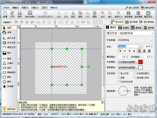Click the 剪切 scissors icon

click(x=73, y=14)
